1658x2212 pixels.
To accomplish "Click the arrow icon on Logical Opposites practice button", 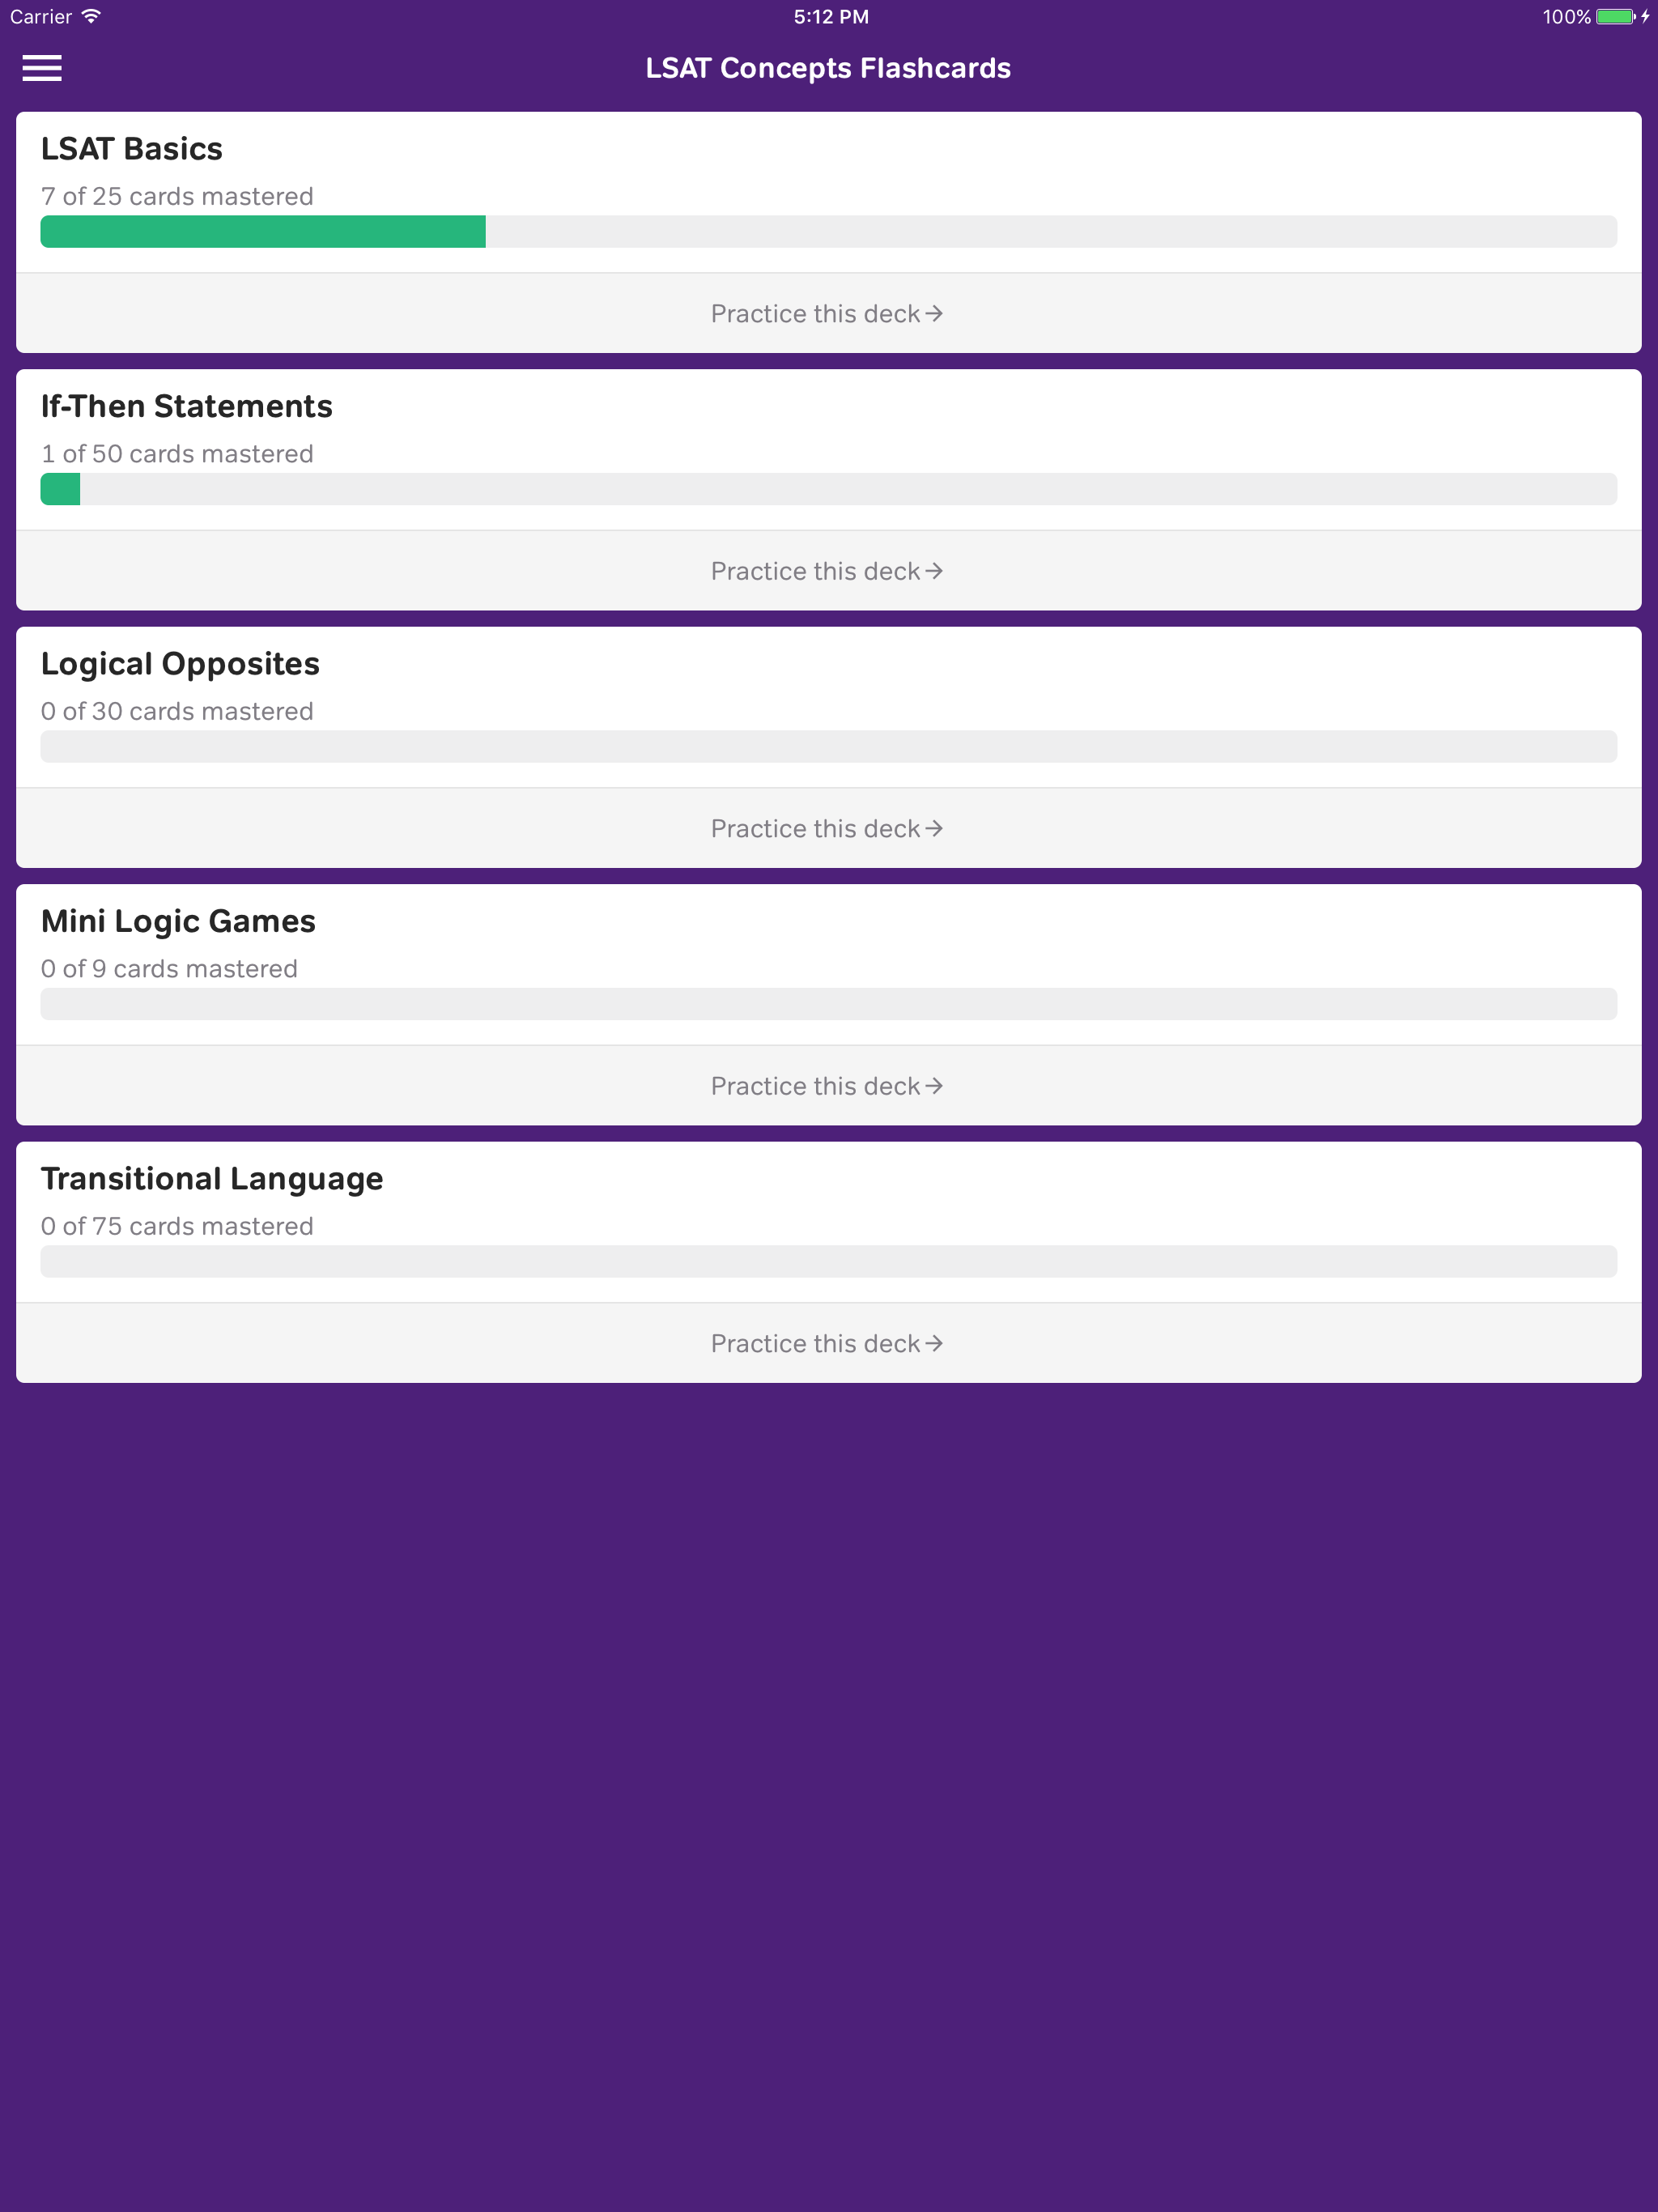I will 936,828.
